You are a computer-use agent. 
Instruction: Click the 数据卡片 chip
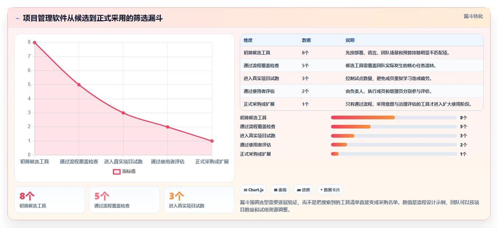pyautogui.click(x=330, y=190)
